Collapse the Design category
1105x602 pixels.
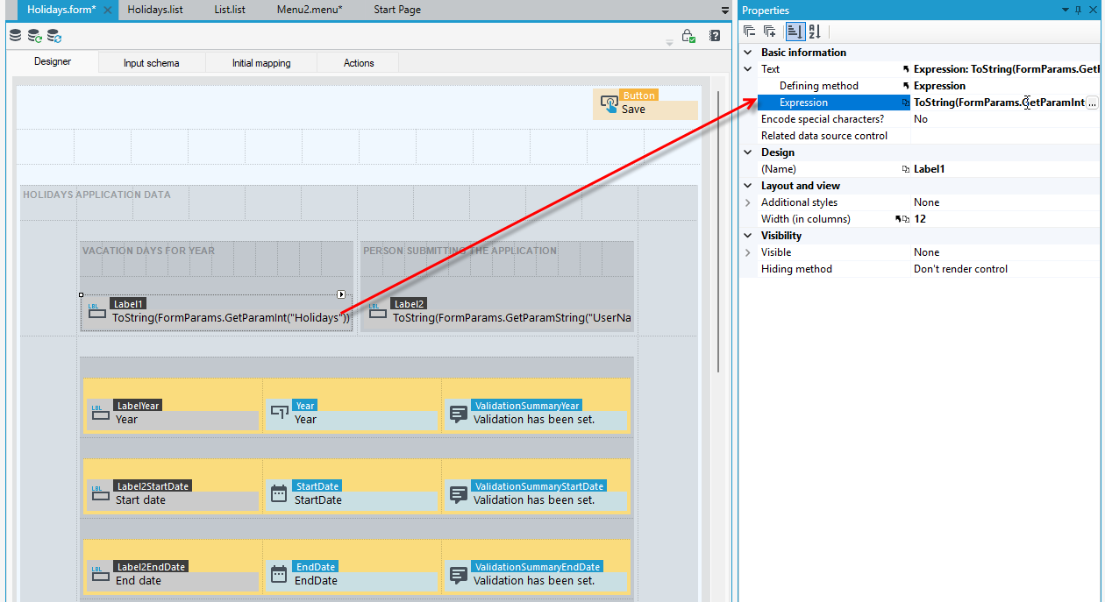748,152
